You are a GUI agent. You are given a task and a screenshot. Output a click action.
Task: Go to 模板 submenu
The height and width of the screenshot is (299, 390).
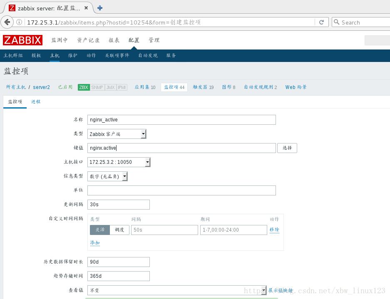click(x=36, y=55)
